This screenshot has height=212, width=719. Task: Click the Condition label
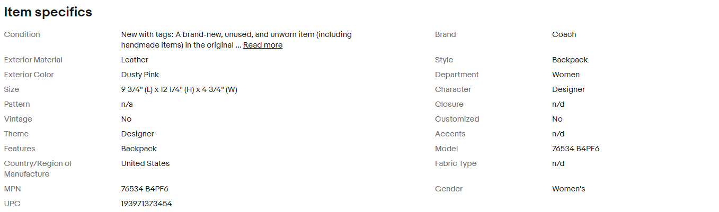pyautogui.click(x=22, y=34)
